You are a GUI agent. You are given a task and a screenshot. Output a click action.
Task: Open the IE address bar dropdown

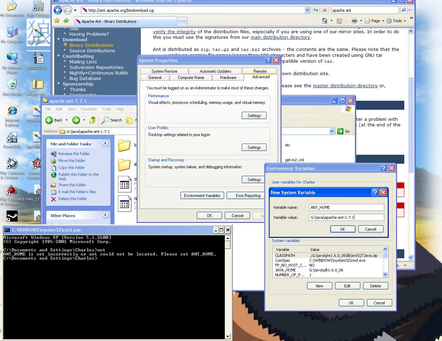tap(307, 10)
